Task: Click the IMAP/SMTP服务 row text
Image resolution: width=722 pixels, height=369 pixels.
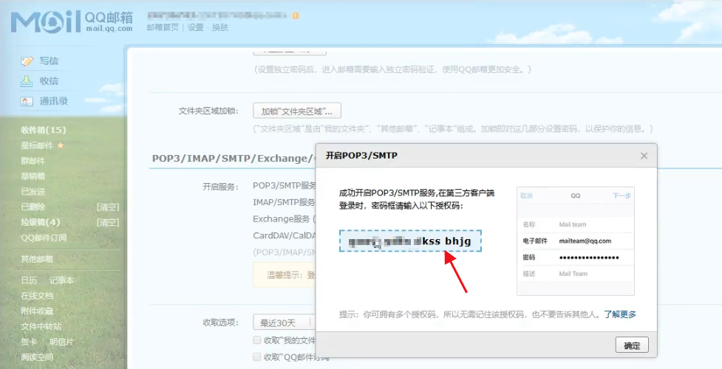Action: click(x=284, y=202)
